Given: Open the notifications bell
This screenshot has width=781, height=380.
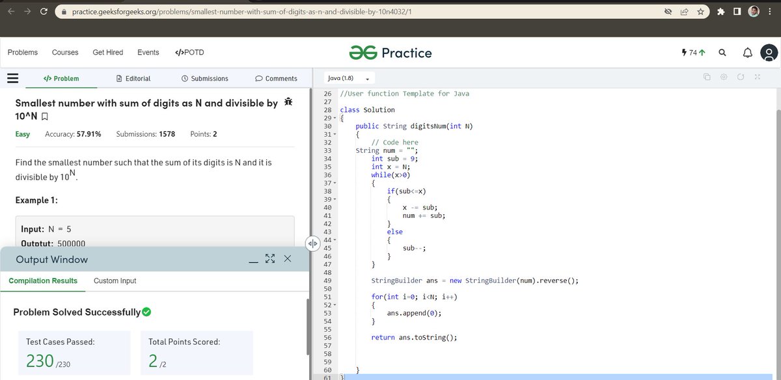Looking at the screenshot, I should click(748, 53).
